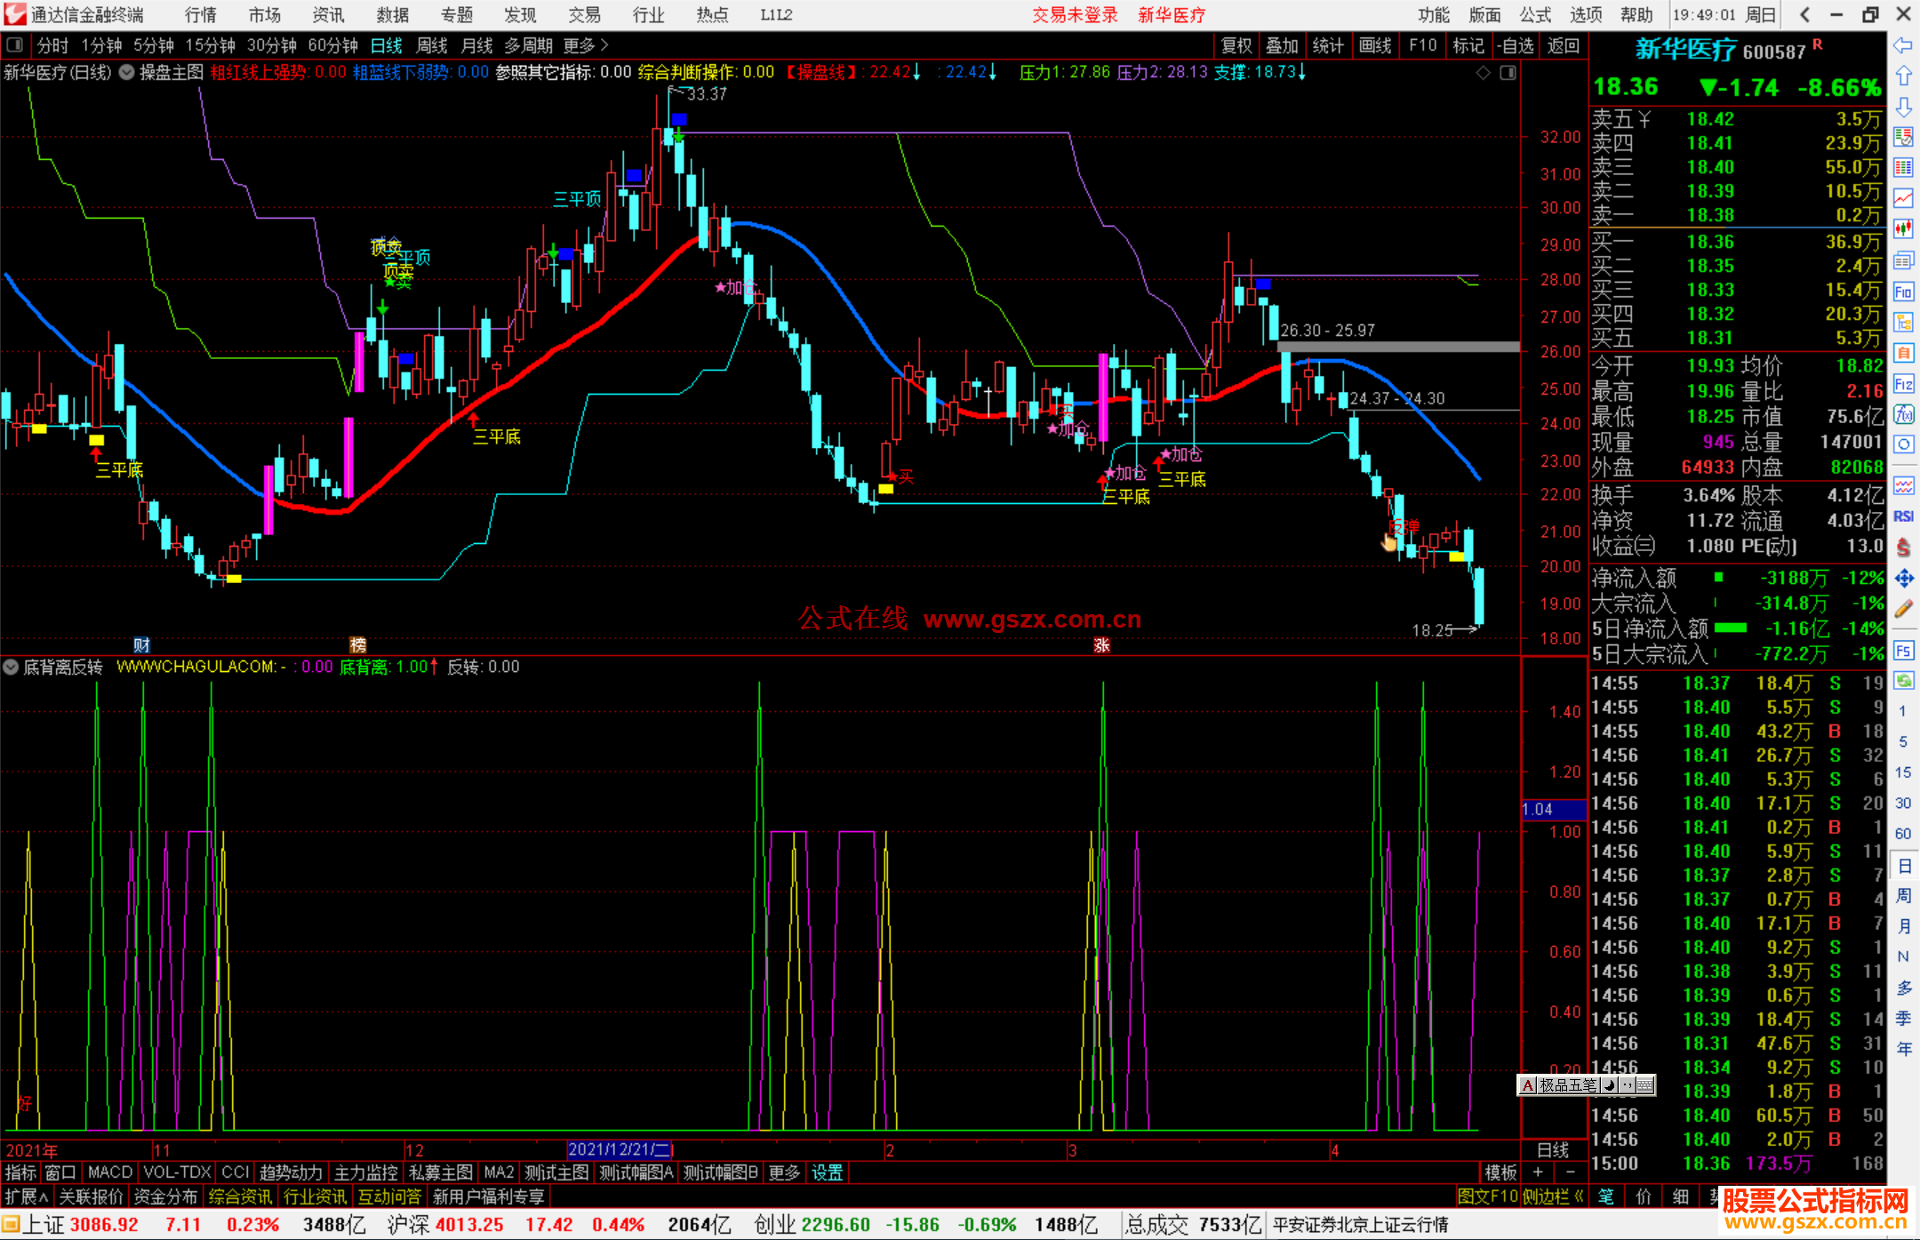
Task: Click the hierarchy tree sidebar icon
Action: 1903,322
